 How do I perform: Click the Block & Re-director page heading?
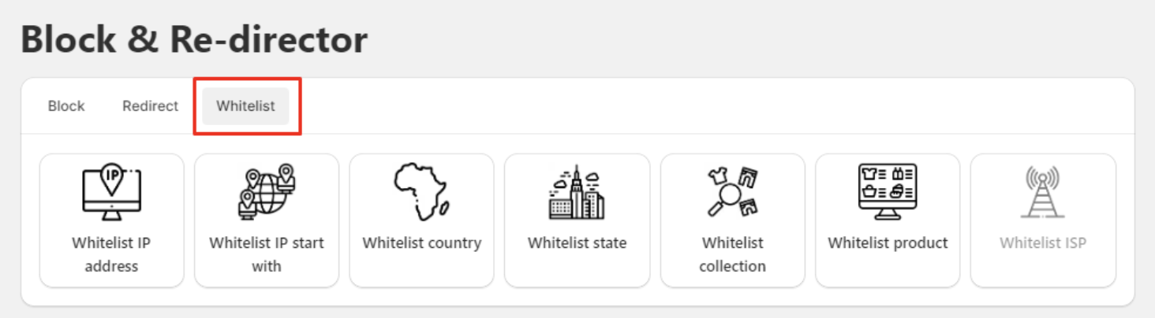point(194,39)
